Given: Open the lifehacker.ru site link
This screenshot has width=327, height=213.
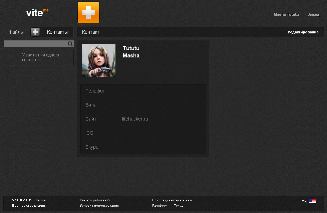Looking at the screenshot, I should click(x=135, y=119).
